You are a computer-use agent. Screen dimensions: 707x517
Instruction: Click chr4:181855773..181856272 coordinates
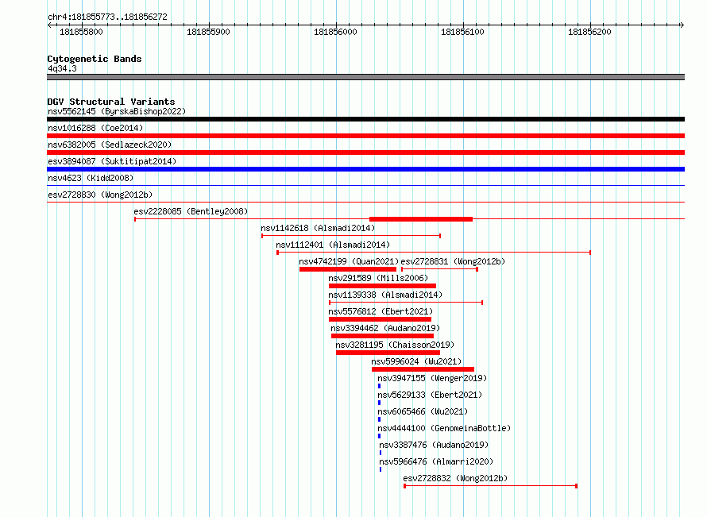pos(107,17)
